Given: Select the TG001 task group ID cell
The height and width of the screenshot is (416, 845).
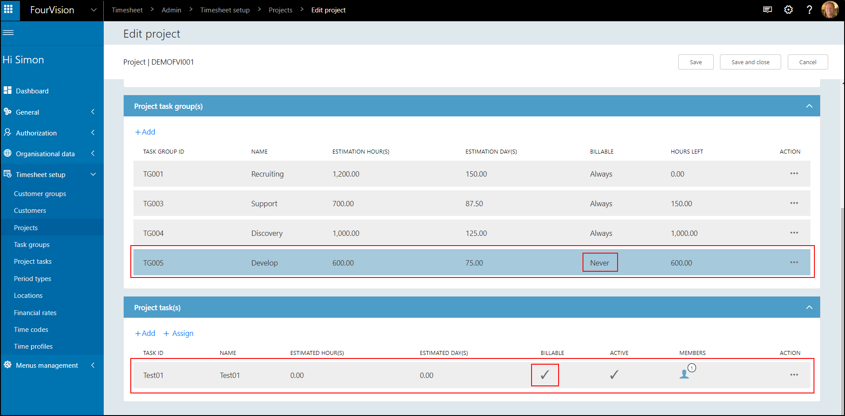Looking at the screenshot, I should tap(153, 174).
